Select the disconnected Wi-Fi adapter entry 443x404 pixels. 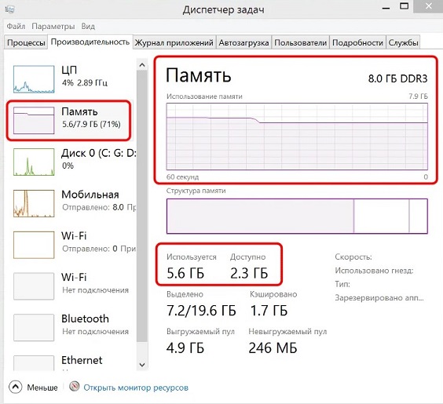[71, 286]
